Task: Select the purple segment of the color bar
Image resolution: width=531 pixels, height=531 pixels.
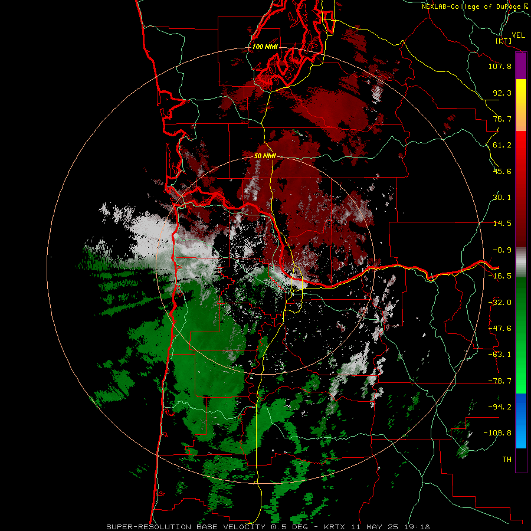Action: [x=521, y=65]
